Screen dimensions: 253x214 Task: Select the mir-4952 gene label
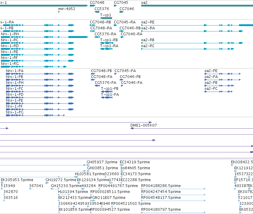[x=67, y=9]
